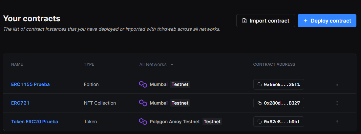Open three-dot menu for ERC721 row
This screenshot has height=134, width=361.
337,103
